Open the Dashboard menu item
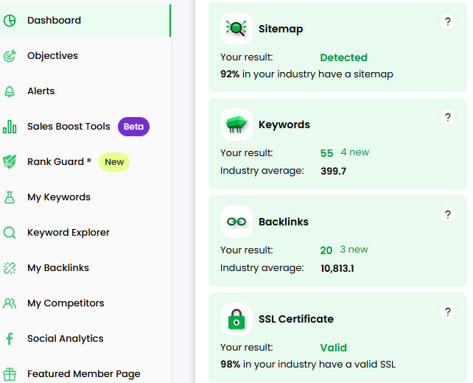The width and height of the screenshot is (473, 383). (85, 21)
